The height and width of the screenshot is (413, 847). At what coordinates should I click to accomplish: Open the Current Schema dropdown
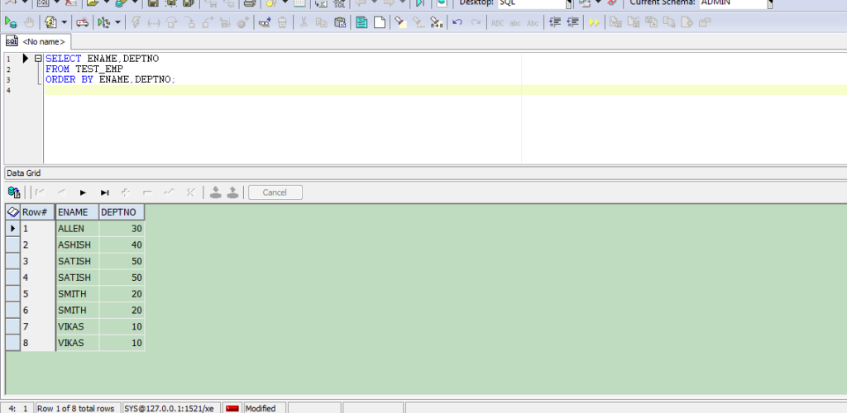tap(769, 3)
